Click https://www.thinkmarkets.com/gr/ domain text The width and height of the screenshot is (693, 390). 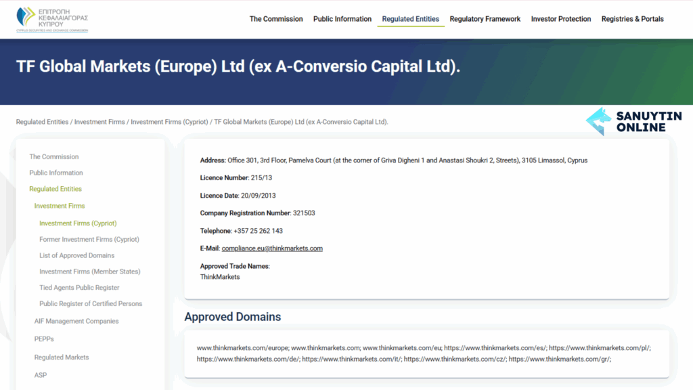pos(560,359)
